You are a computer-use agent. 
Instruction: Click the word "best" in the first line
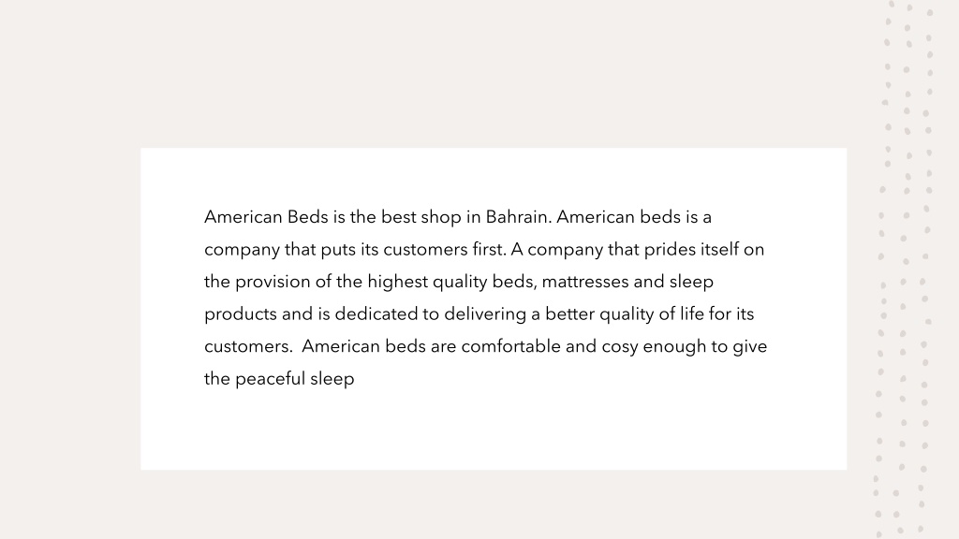coord(399,217)
